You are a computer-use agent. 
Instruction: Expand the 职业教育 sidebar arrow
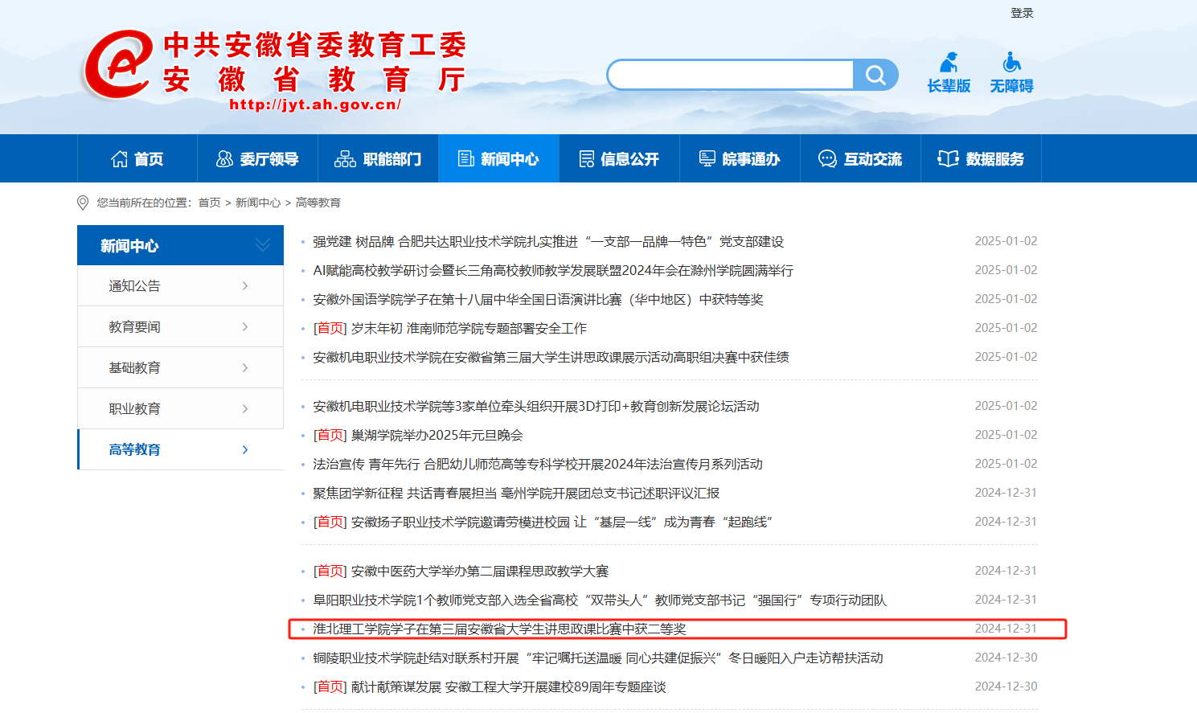(x=245, y=409)
